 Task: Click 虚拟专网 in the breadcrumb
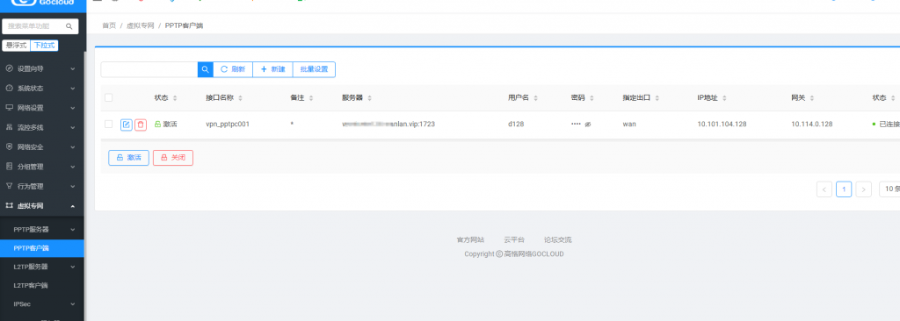click(x=140, y=25)
